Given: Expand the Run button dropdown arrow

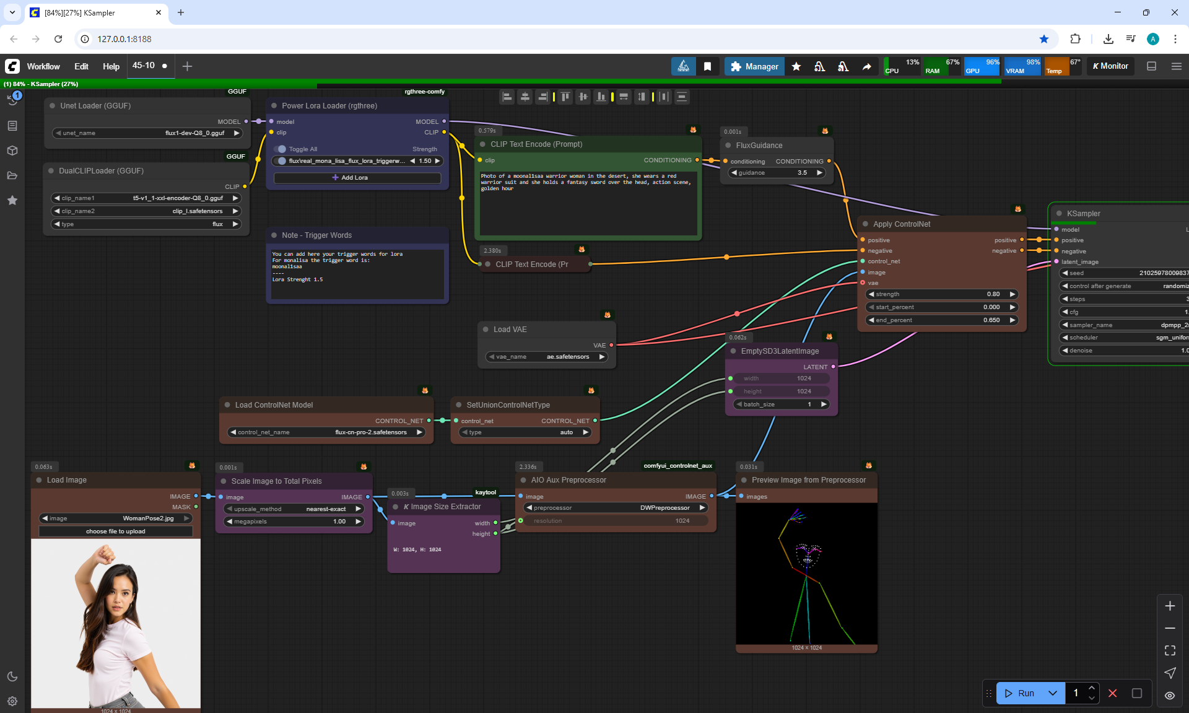Looking at the screenshot, I should [1053, 693].
